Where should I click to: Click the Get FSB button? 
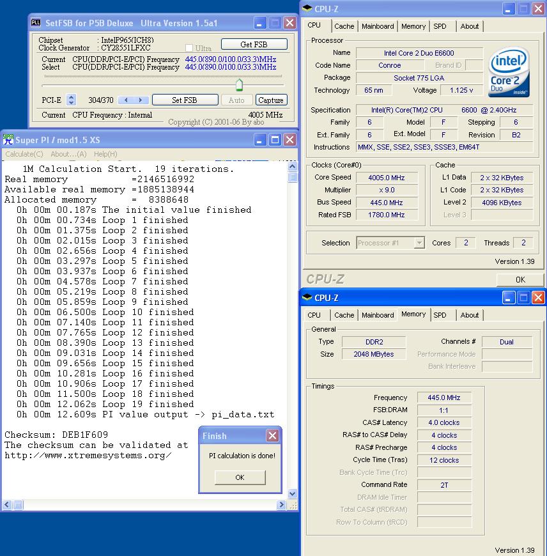pyautogui.click(x=254, y=44)
